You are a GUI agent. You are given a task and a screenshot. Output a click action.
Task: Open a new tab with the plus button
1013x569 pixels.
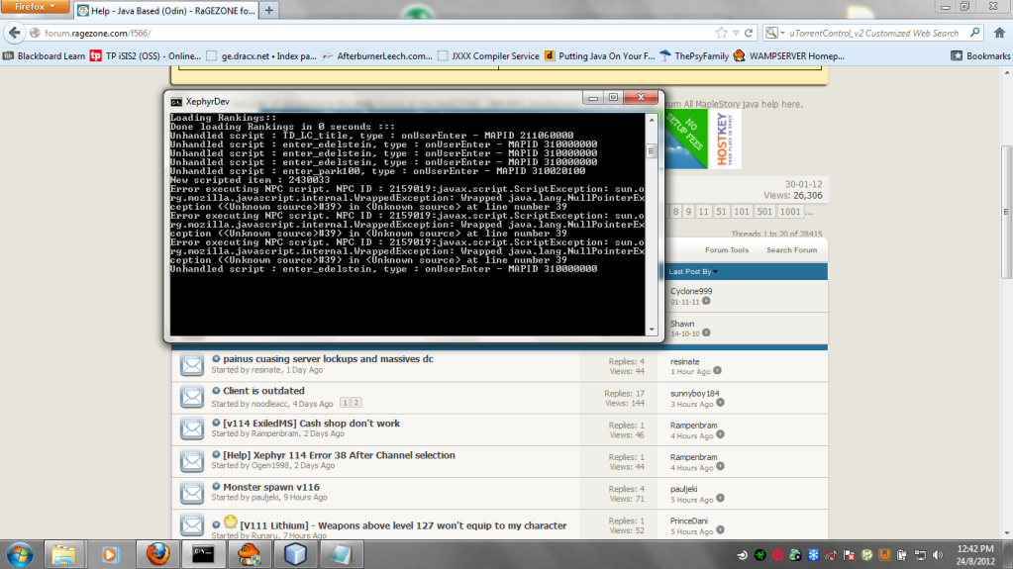[x=269, y=10]
